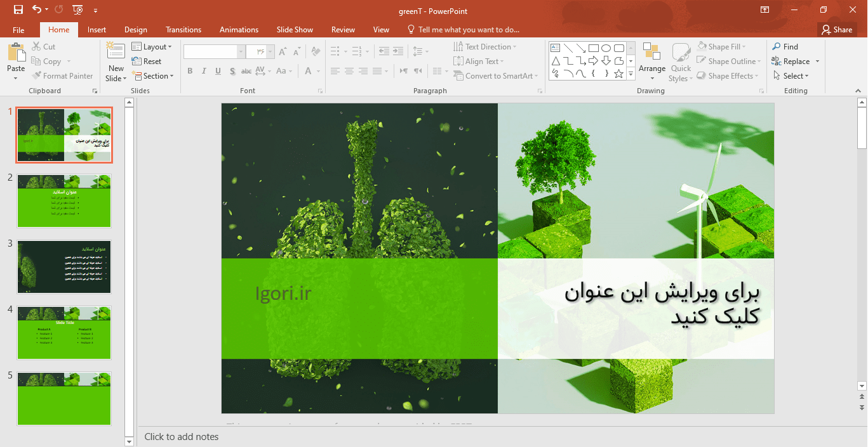Select slide 3 thumbnail in the slide panel
868x447 pixels.
tap(64, 267)
